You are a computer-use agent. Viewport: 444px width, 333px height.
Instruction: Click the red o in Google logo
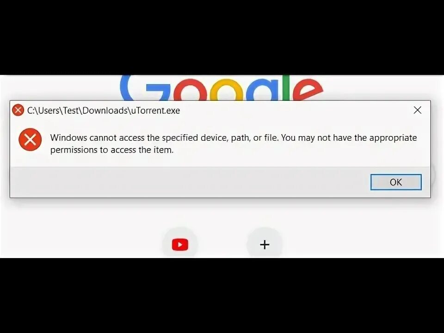tap(190, 90)
